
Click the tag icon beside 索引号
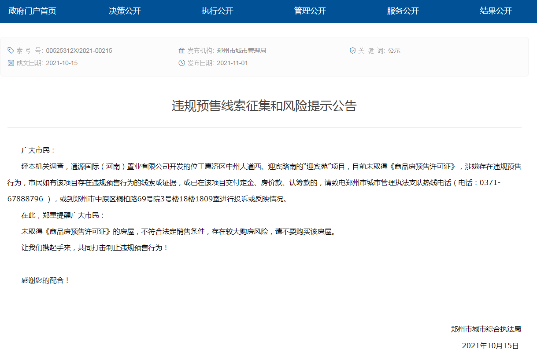11,51
